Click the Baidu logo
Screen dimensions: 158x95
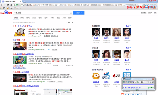[x=6, y=12]
